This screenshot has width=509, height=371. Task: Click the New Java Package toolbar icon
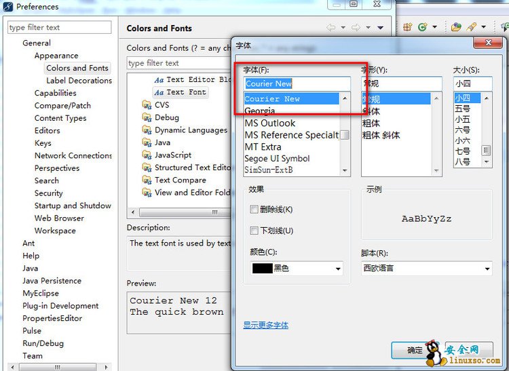(408, 27)
